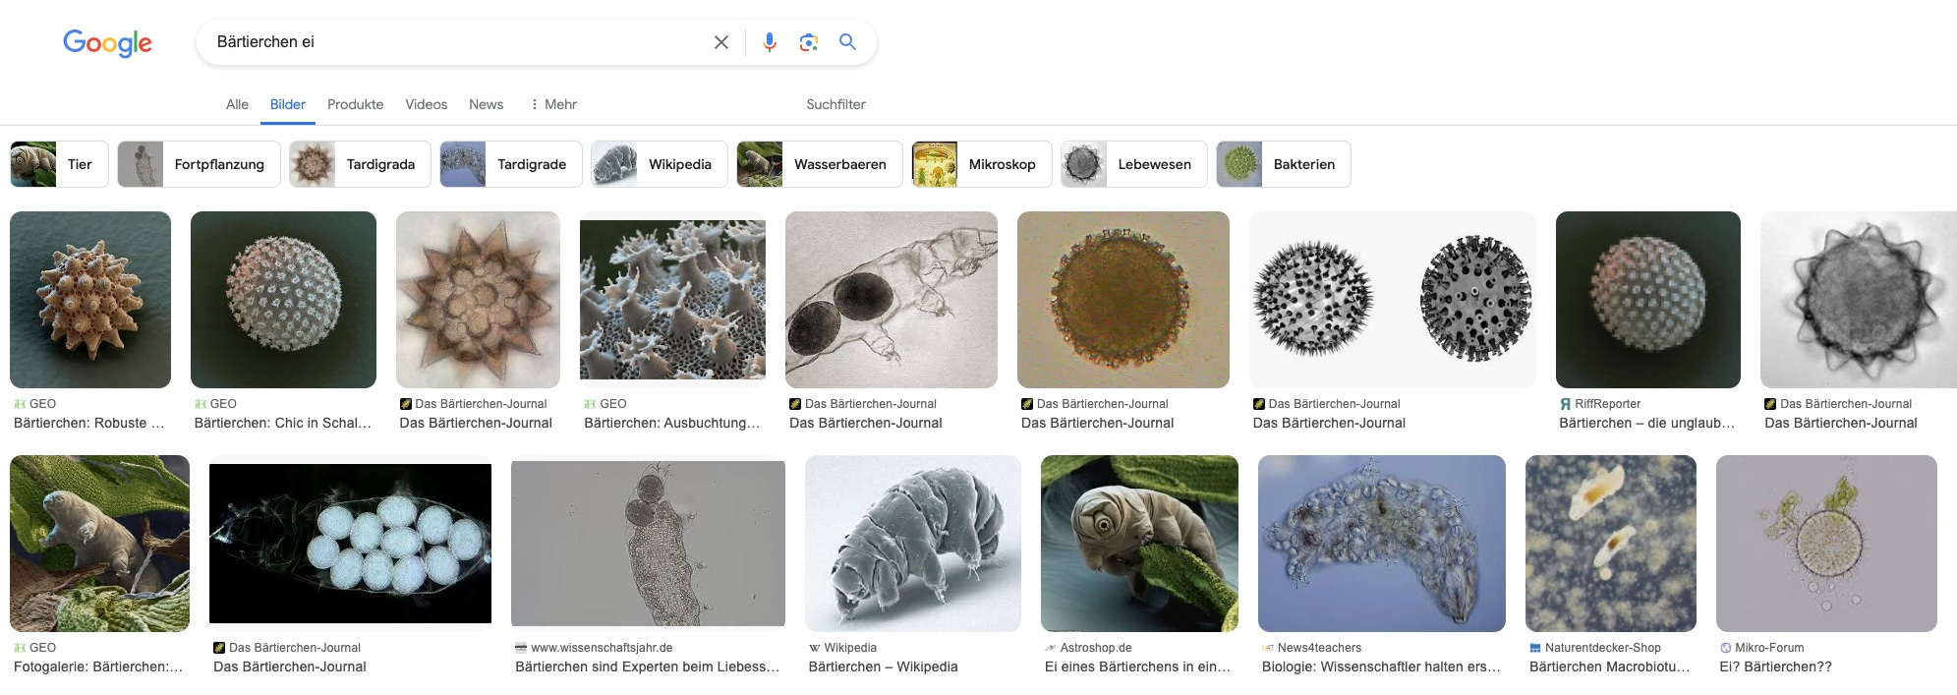The height and width of the screenshot is (695, 1957).
Task: Select the Lebewesen filter chip
Action: pyautogui.click(x=1134, y=164)
